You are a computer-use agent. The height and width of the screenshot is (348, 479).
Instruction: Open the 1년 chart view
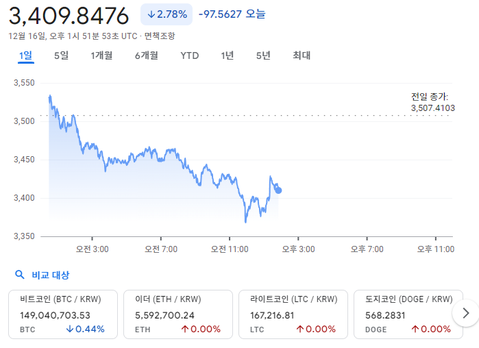(x=228, y=55)
